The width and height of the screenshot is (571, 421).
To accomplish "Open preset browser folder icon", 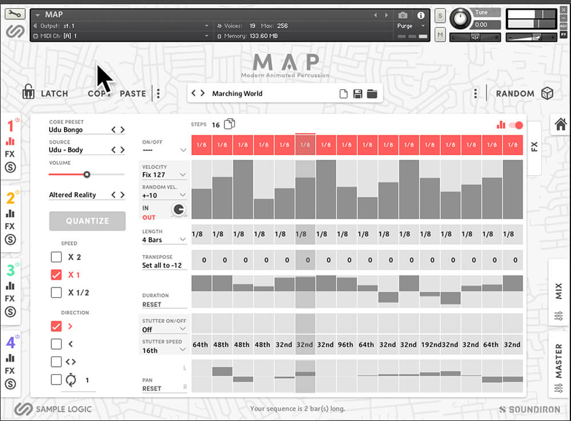I will click(372, 94).
